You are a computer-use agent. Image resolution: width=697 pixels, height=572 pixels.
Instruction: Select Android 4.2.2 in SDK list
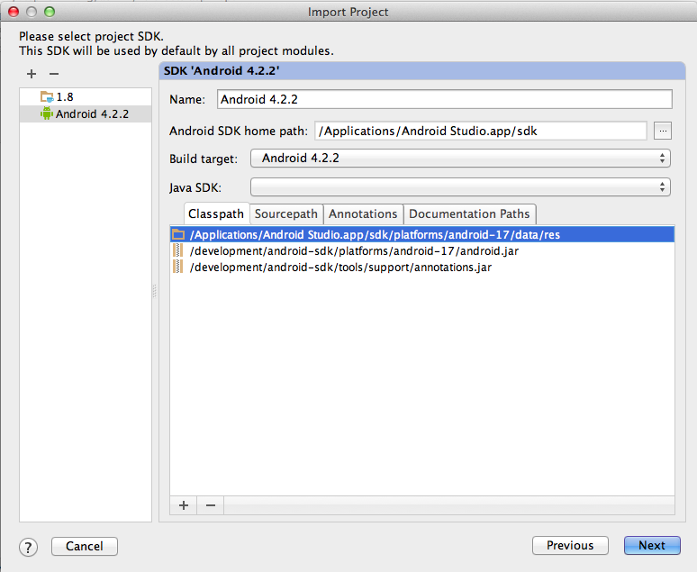click(86, 113)
